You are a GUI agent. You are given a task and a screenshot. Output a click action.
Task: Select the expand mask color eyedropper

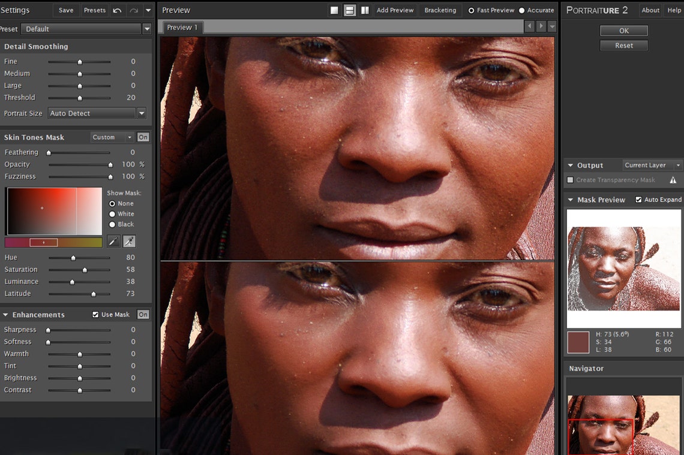[129, 242]
